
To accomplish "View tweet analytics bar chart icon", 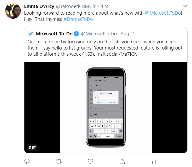I will 154,161.
